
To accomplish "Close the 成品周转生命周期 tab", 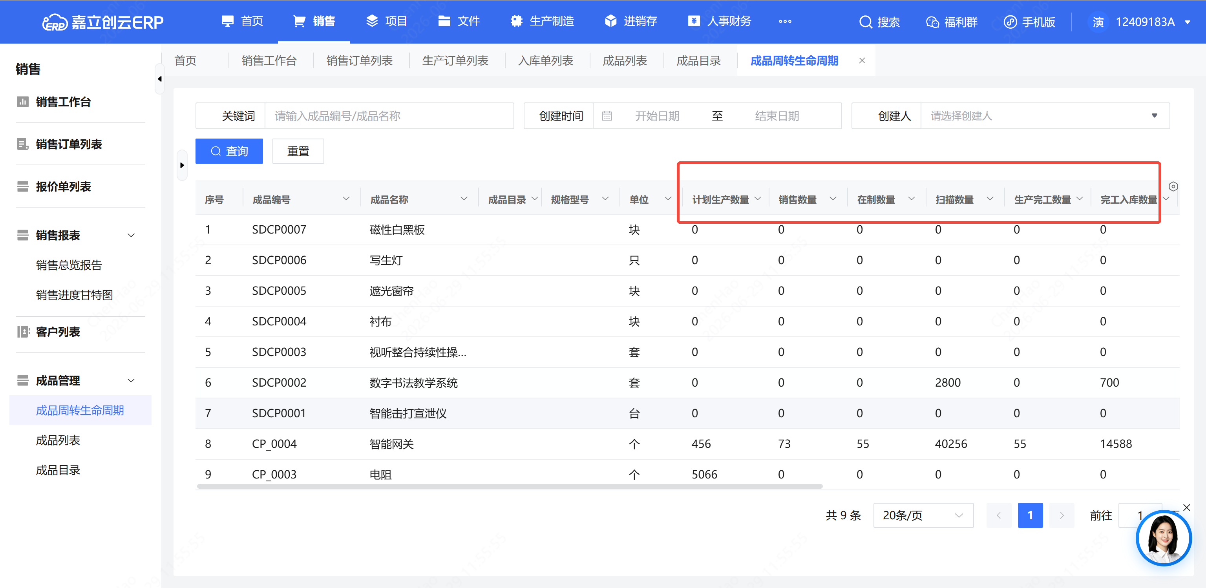I will pyautogui.click(x=862, y=60).
